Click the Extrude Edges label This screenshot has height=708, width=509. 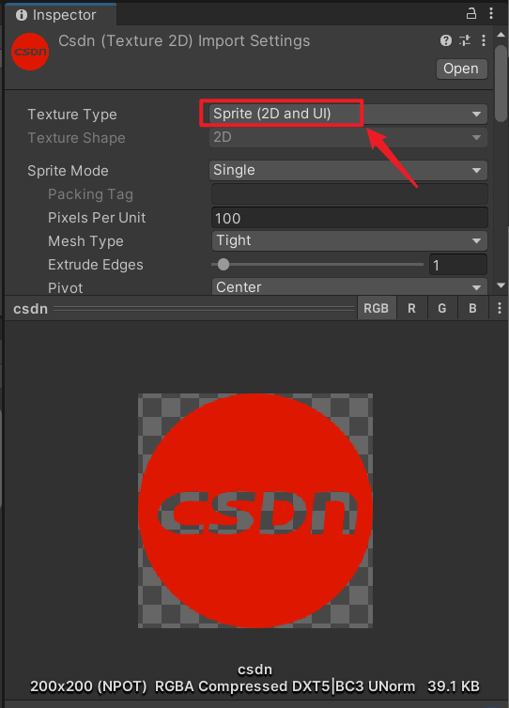pyautogui.click(x=95, y=265)
